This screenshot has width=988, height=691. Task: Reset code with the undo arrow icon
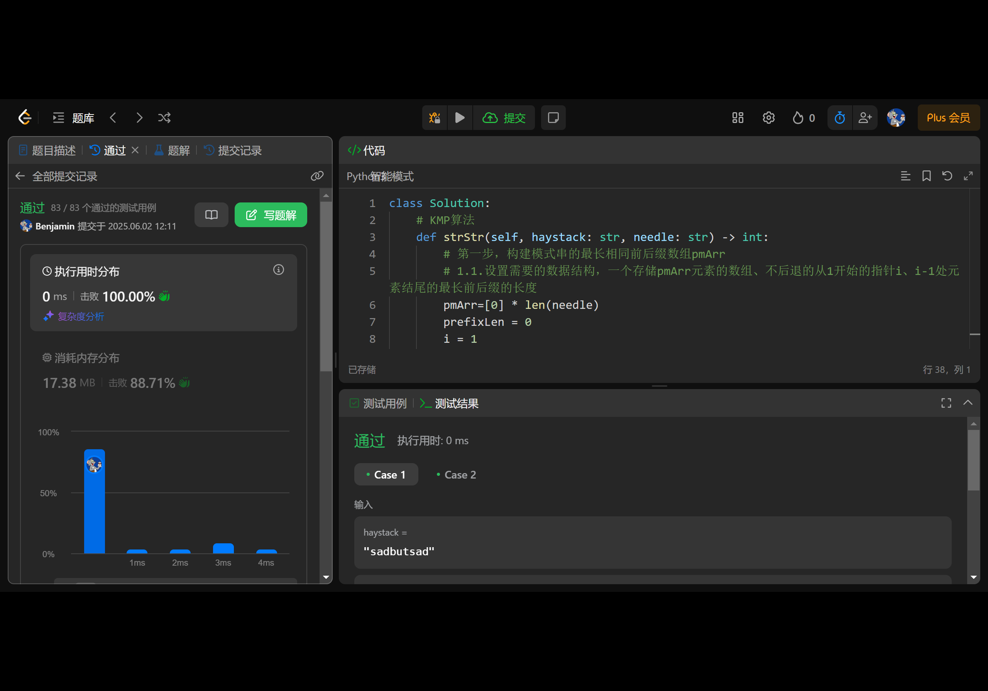pyautogui.click(x=947, y=176)
